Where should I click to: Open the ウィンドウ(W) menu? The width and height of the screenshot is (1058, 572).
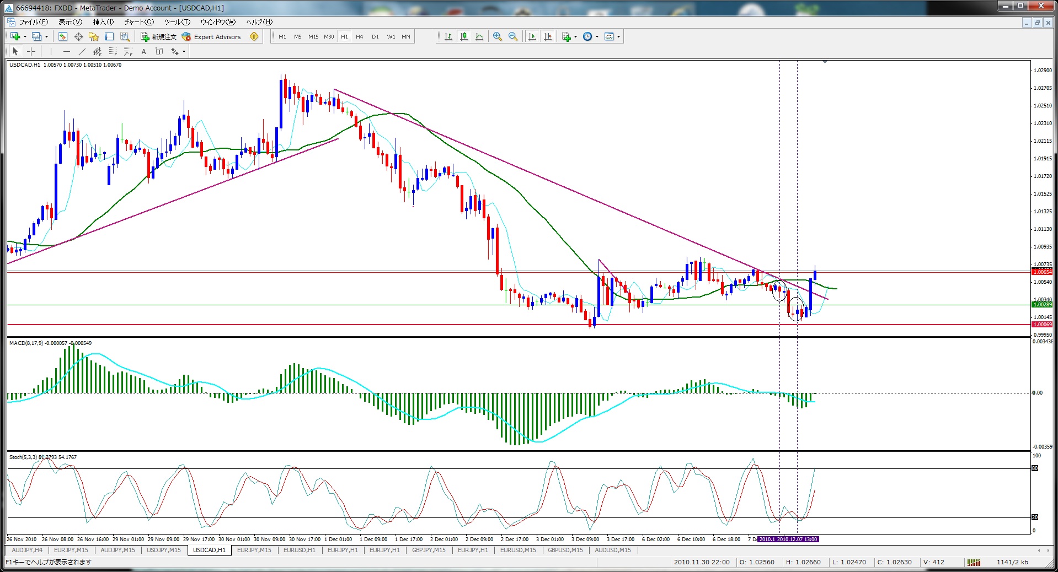[x=218, y=22]
